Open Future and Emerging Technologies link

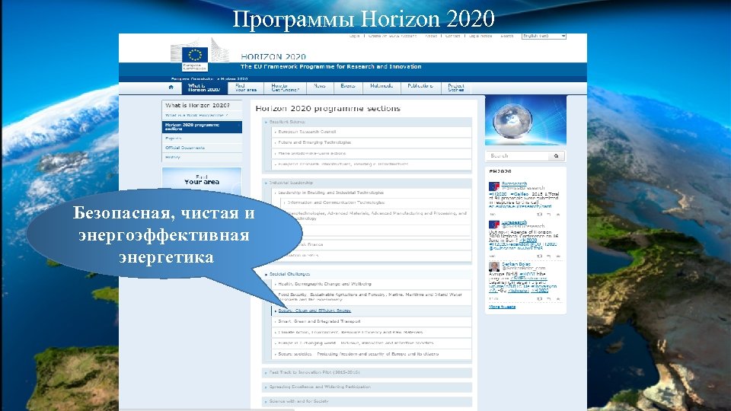pos(314,142)
